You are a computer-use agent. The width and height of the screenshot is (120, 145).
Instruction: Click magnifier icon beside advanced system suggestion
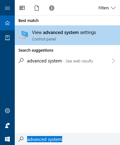coord(21,61)
